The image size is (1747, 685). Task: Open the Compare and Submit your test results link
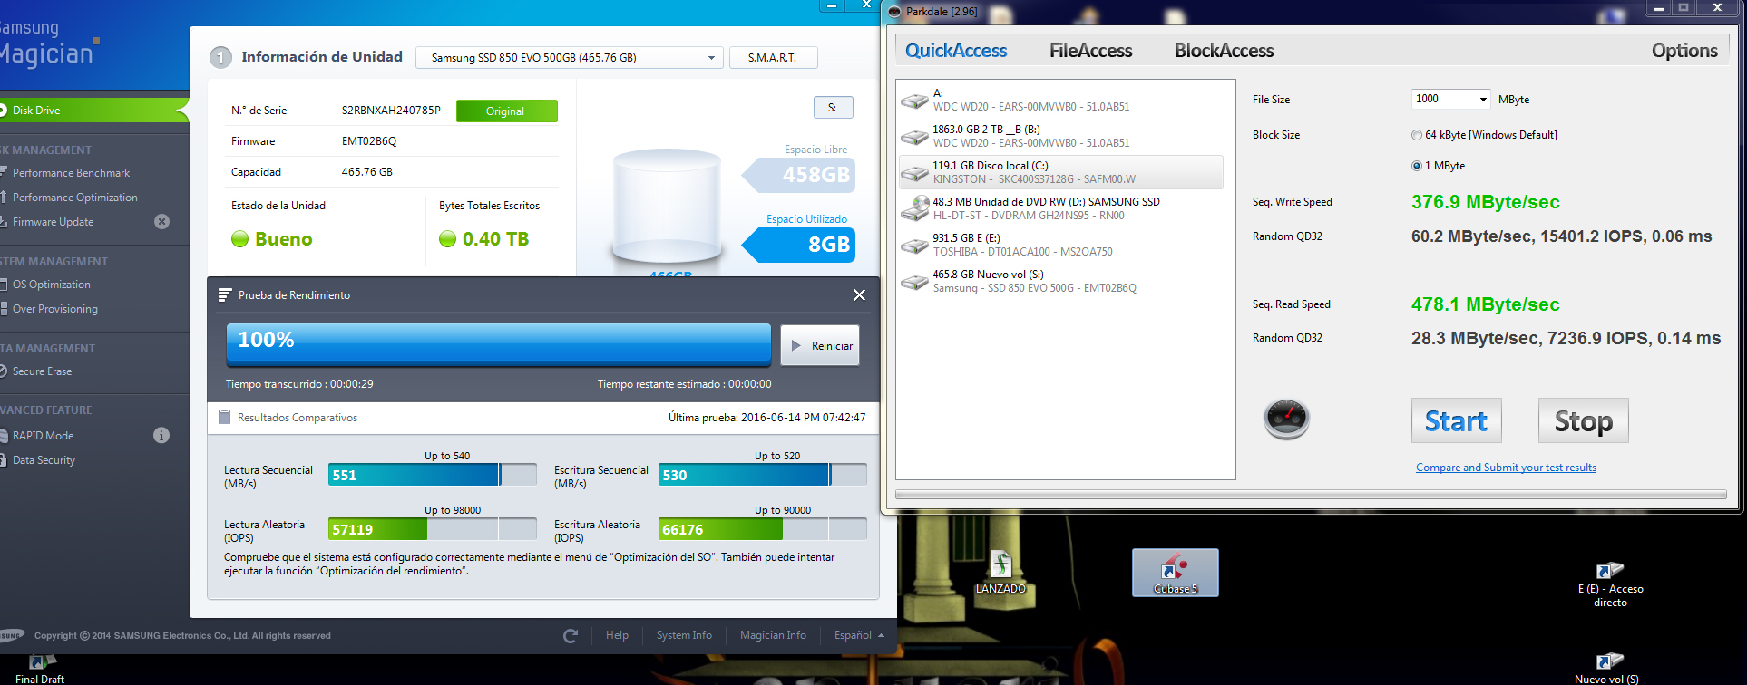1506,468
